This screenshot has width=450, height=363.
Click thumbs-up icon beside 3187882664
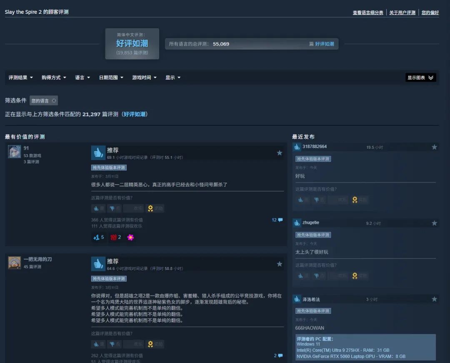coord(297,147)
